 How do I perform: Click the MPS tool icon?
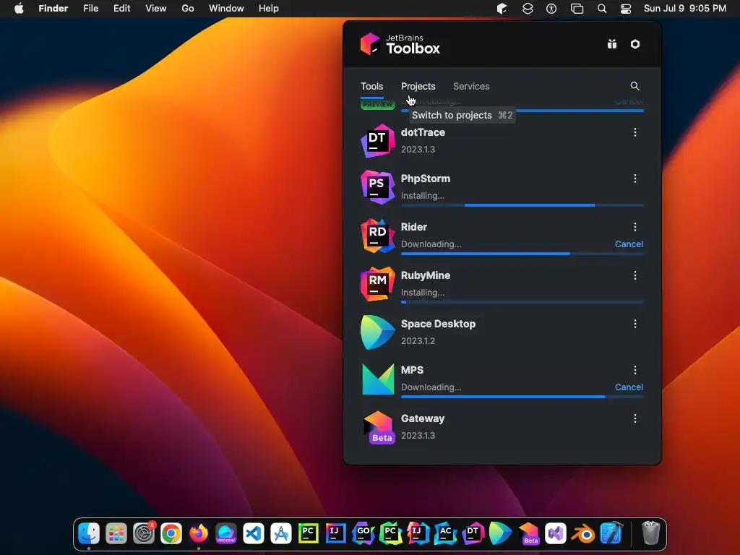tap(377, 379)
